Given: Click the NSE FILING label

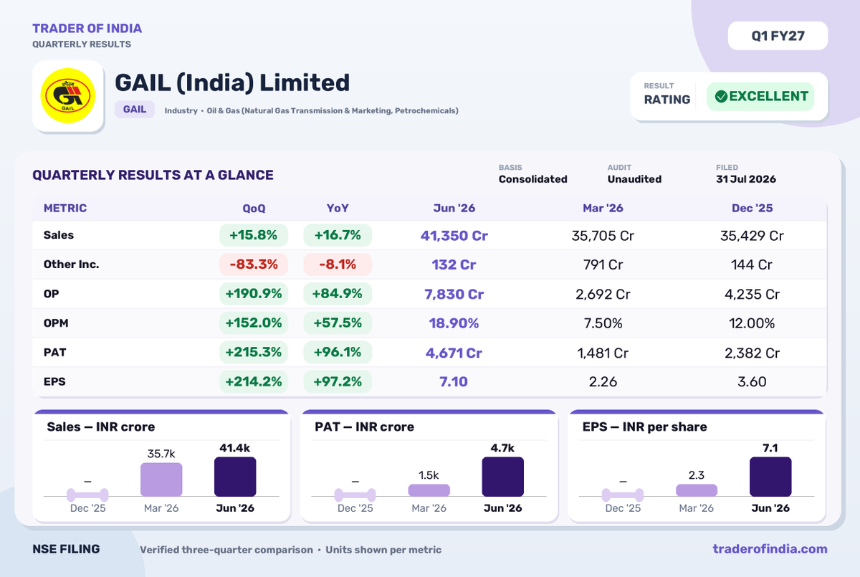Looking at the screenshot, I should 66,549.
